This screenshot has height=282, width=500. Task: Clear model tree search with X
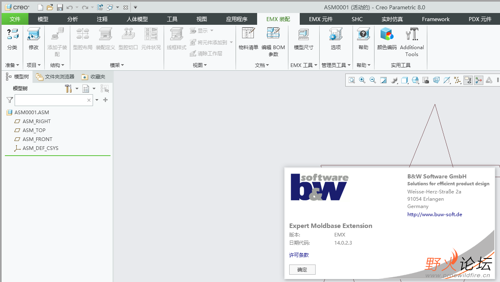[89, 100]
